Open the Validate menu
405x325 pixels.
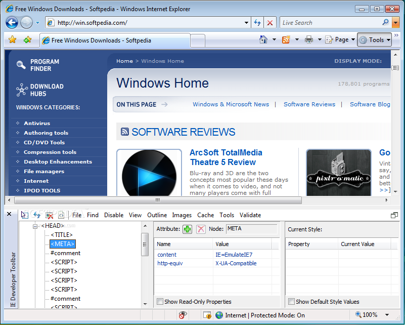tap(250, 215)
